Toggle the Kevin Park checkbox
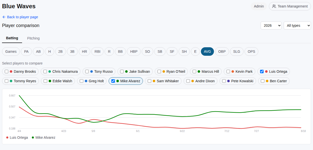This screenshot has width=313, height=150. click(228, 71)
